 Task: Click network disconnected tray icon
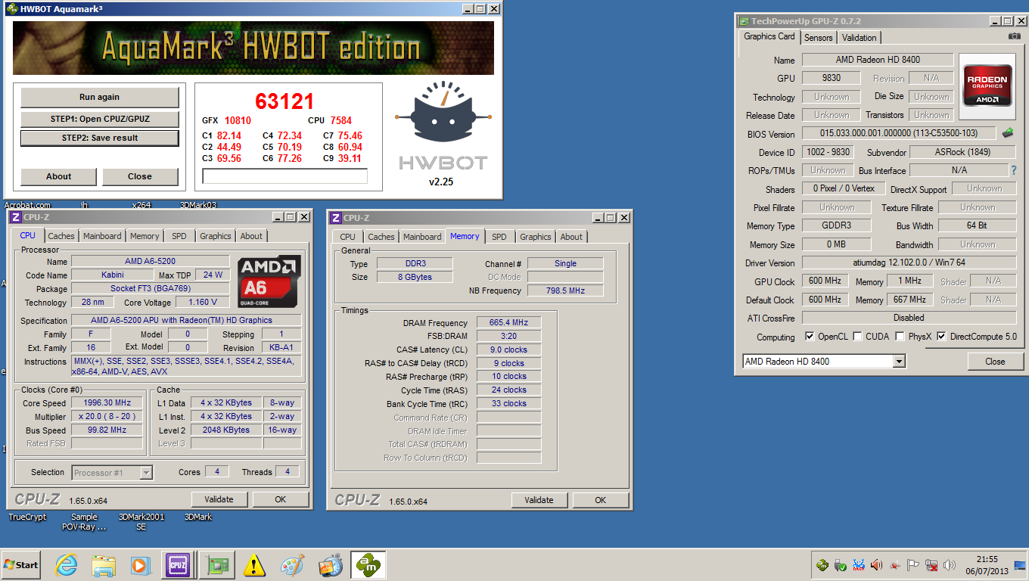coord(932,565)
